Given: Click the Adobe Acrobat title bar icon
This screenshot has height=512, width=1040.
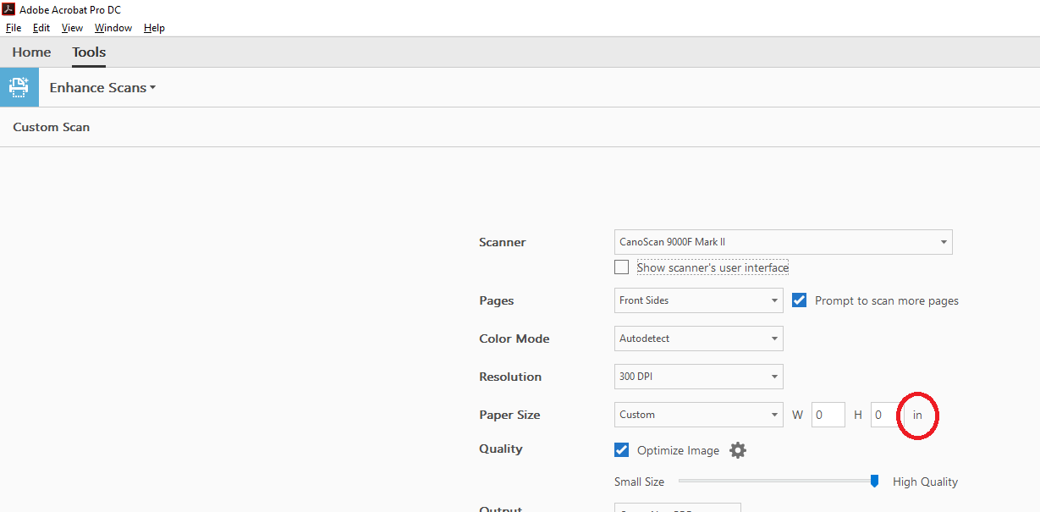Looking at the screenshot, I should pos(8,9).
